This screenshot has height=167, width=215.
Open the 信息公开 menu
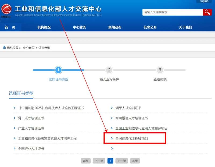tap(149, 27)
